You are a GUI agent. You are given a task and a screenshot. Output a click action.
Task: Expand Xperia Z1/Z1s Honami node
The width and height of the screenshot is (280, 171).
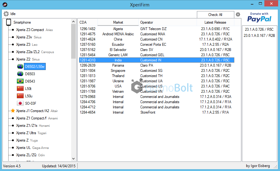[x=33, y=126]
